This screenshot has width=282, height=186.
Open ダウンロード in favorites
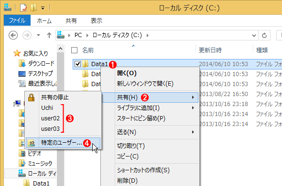pos(41,64)
